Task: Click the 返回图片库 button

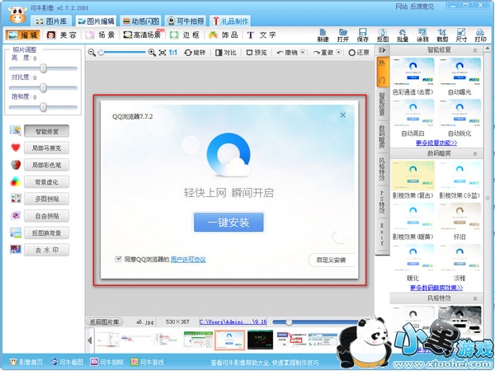Action: tap(105, 322)
